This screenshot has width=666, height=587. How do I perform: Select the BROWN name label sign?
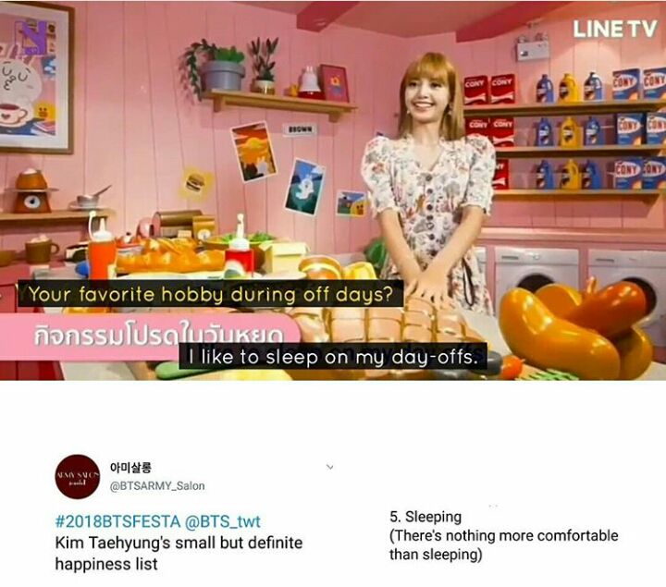(301, 129)
